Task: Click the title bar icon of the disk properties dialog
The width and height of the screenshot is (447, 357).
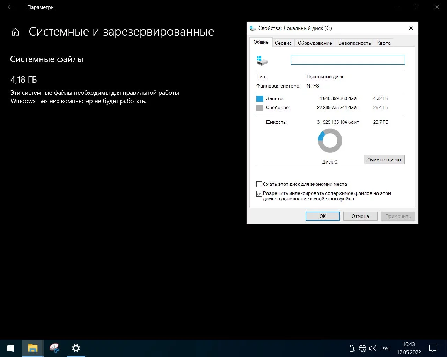Action: (253, 28)
